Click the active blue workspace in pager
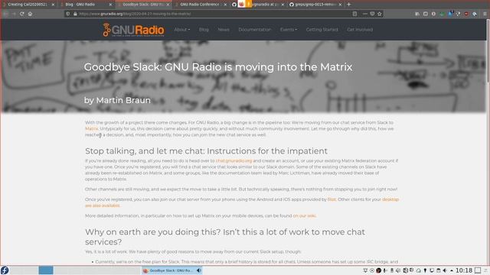Image resolution: width=490 pixels, height=275 pixels. (46, 270)
